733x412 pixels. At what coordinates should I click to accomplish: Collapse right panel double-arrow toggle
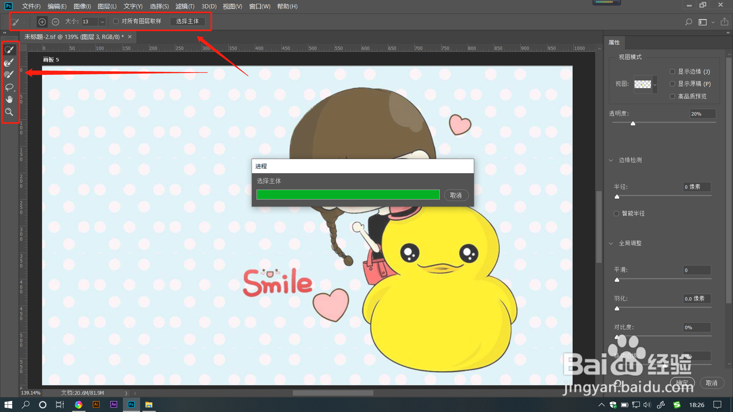click(x=728, y=33)
